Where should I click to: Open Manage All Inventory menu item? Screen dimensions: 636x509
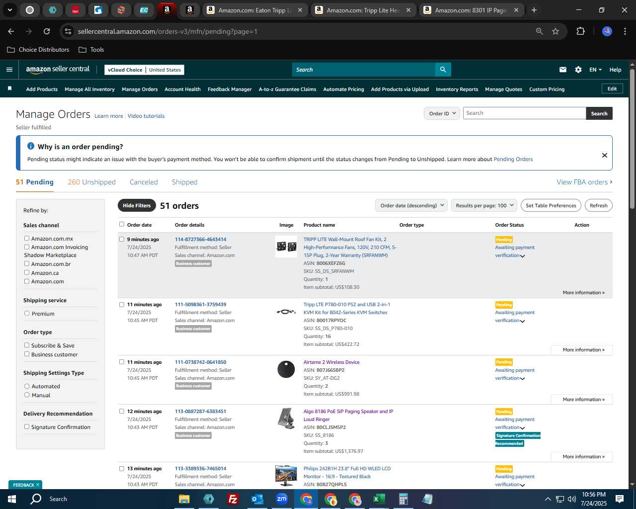point(89,89)
